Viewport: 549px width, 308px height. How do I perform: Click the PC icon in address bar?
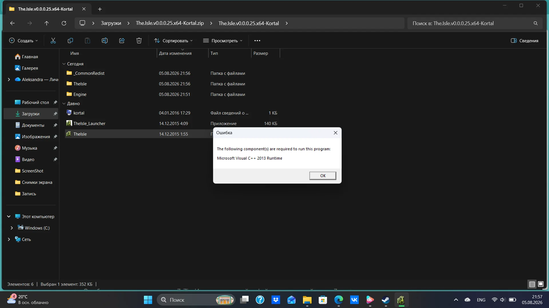click(x=82, y=23)
